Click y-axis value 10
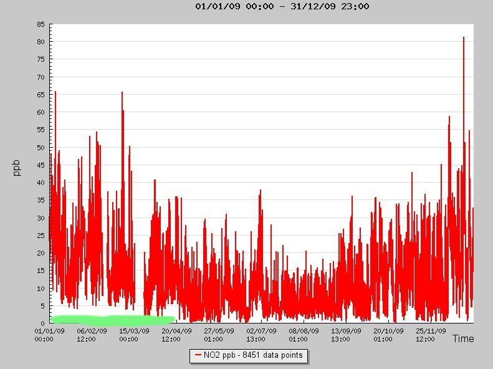 tap(41, 288)
